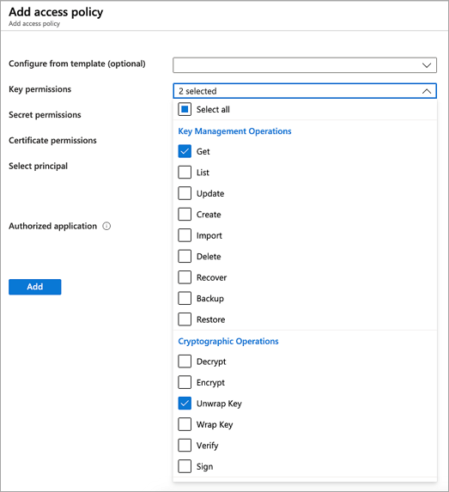
Task: Check the Decrypt cryptographic operation
Action: 185,361
